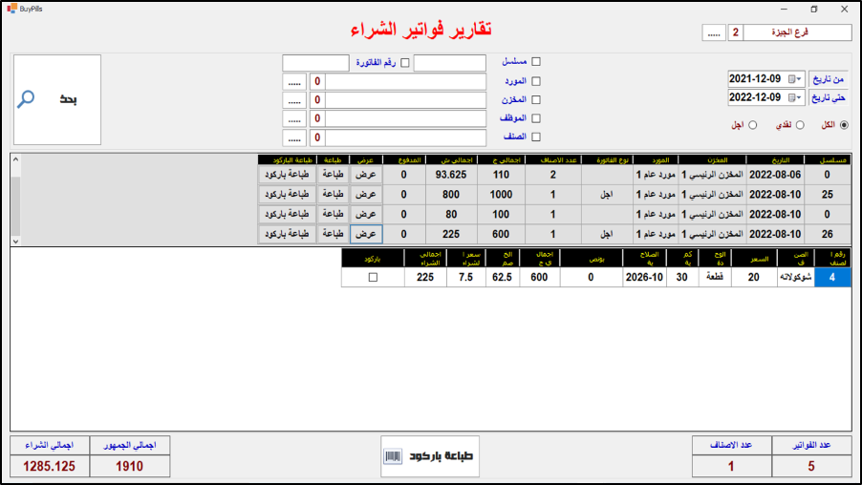Click طباعة button for invoice serial 26
The width and height of the screenshot is (862, 485).
(x=332, y=233)
